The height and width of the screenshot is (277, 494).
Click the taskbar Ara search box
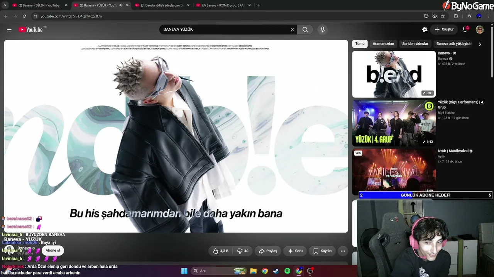[219, 271]
